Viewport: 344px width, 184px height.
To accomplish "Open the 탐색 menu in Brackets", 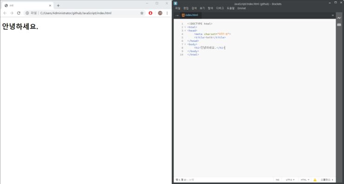I will pyautogui.click(x=211, y=8).
